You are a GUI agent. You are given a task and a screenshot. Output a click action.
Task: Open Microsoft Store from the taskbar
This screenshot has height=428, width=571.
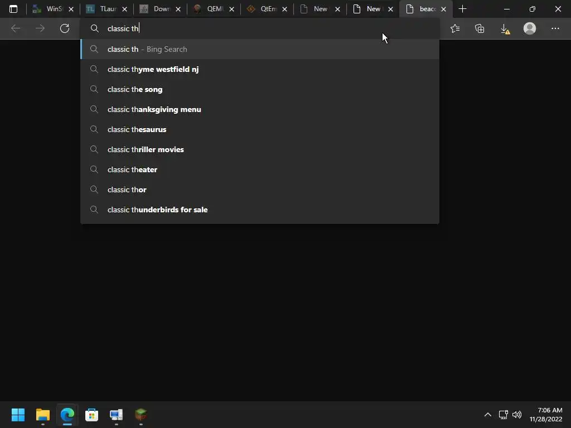[x=92, y=415]
